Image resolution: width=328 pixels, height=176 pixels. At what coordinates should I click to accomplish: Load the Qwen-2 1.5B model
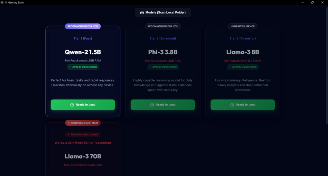(83, 105)
